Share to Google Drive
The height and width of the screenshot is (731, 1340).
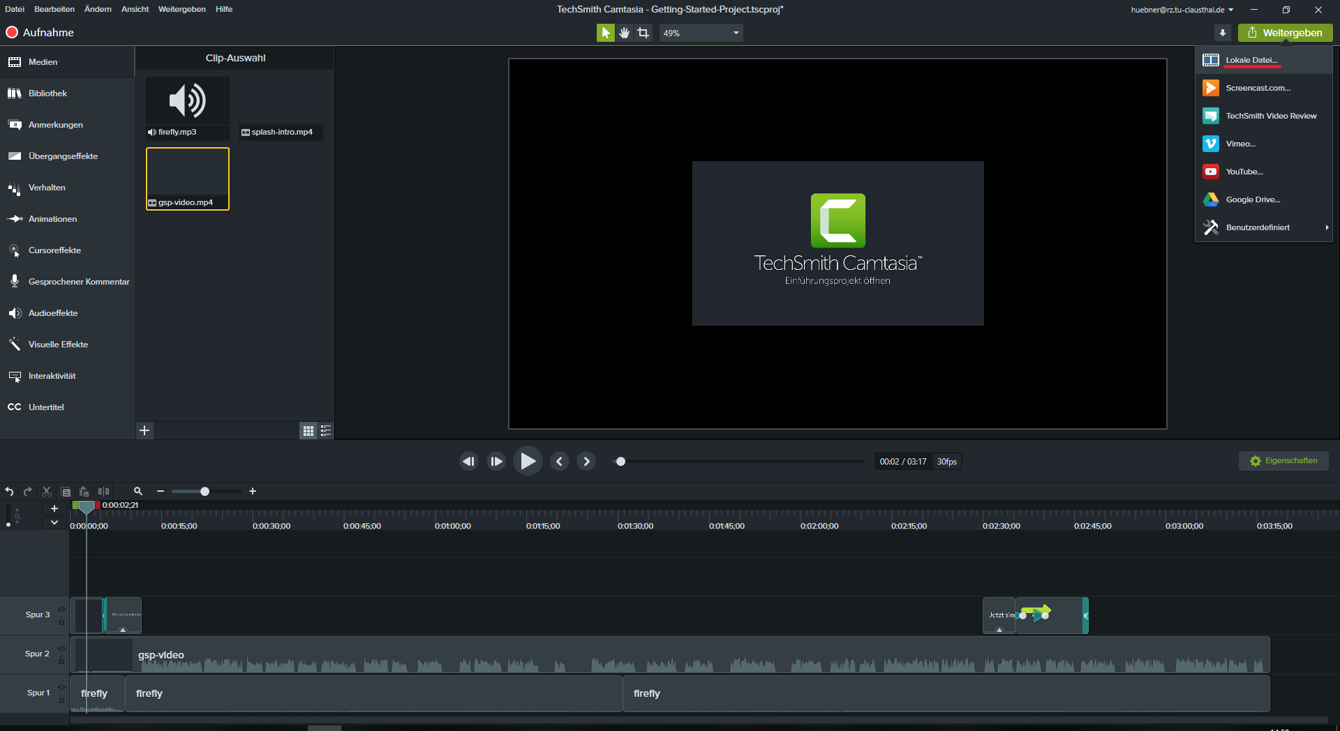pos(1264,199)
